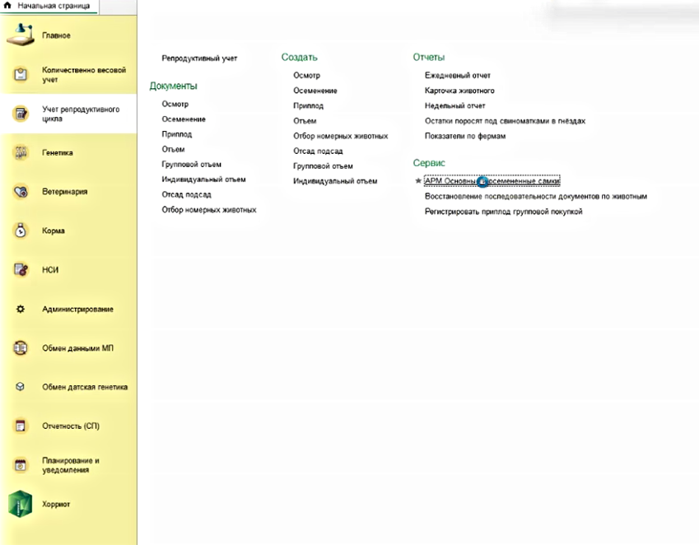Open Показатели по фермам report
Viewport: 699px width, 545px height.
[x=464, y=135]
